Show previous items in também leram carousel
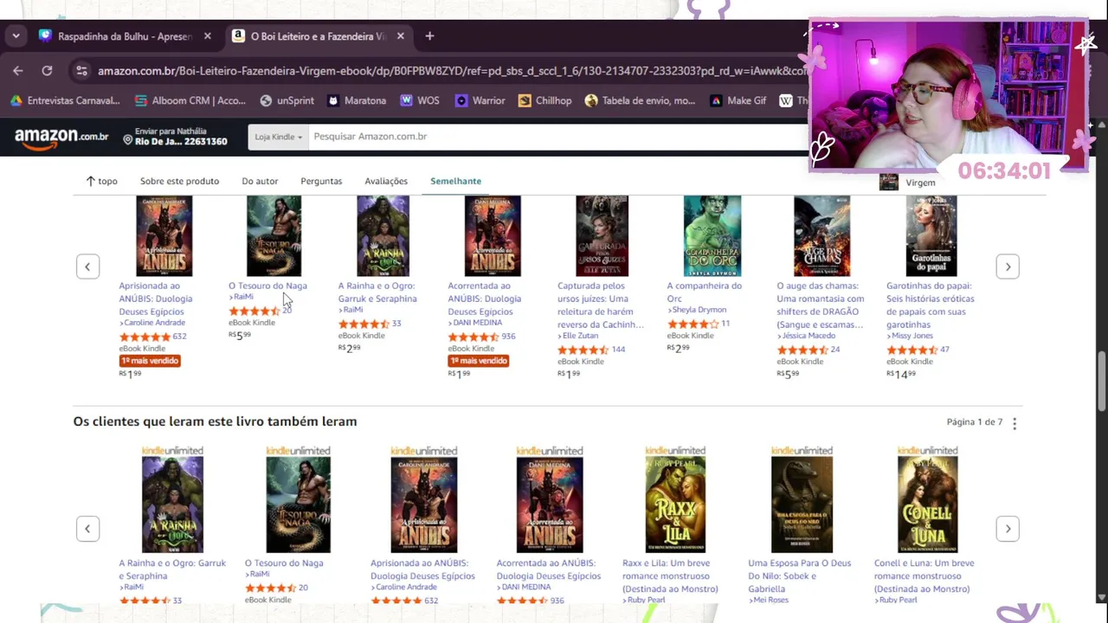This screenshot has width=1108, height=623. coord(87,529)
